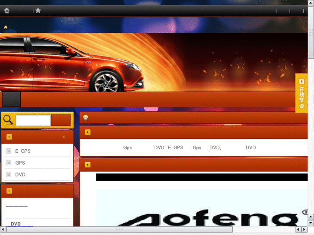Click the double-chevron more link in category header

click(63, 137)
